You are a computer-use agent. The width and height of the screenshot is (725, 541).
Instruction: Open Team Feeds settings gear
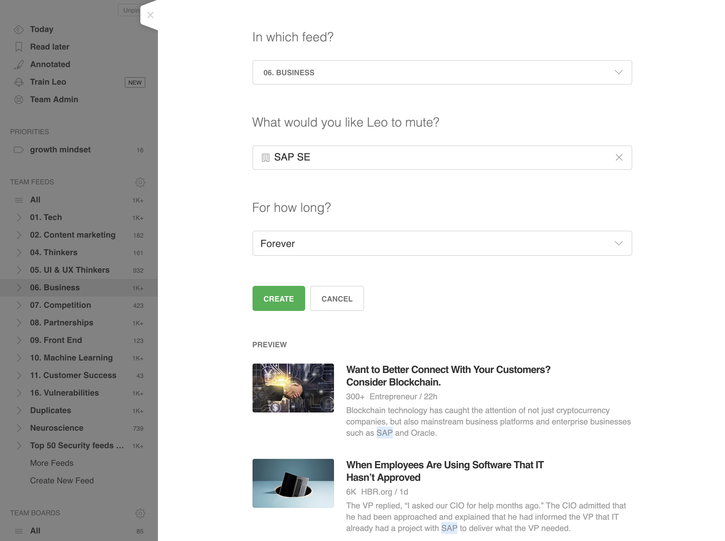(140, 182)
